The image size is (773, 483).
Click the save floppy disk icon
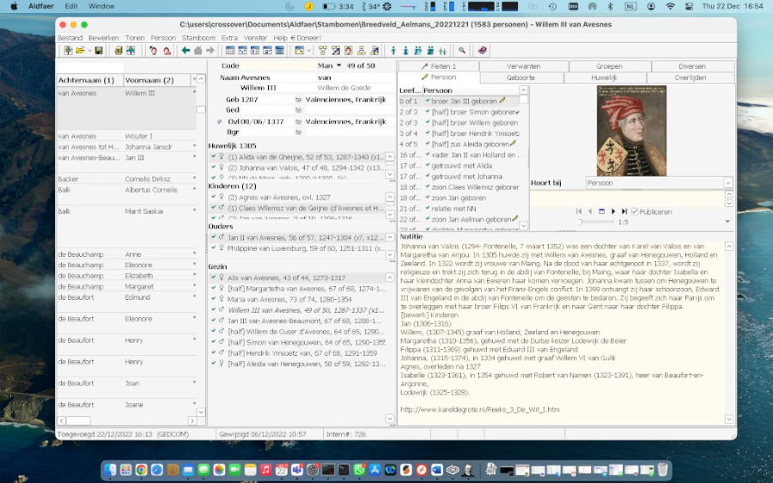point(99,51)
